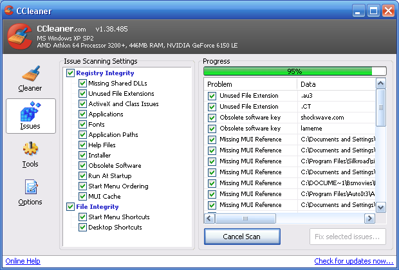Open the Cleaner section brush icon
Viewport: 399px width, 270px height.
[30, 73]
